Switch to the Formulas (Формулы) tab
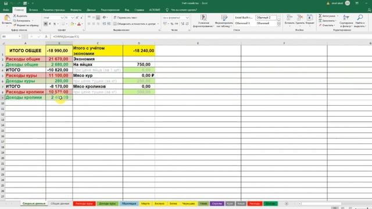This screenshot has width=372, height=209. [76, 10]
